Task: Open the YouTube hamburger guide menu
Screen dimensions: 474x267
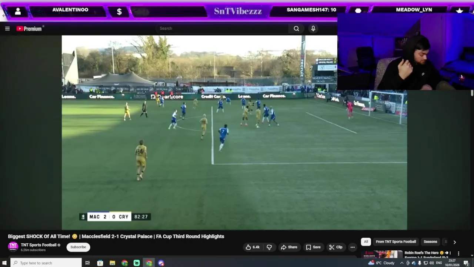Action: click(x=7, y=29)
